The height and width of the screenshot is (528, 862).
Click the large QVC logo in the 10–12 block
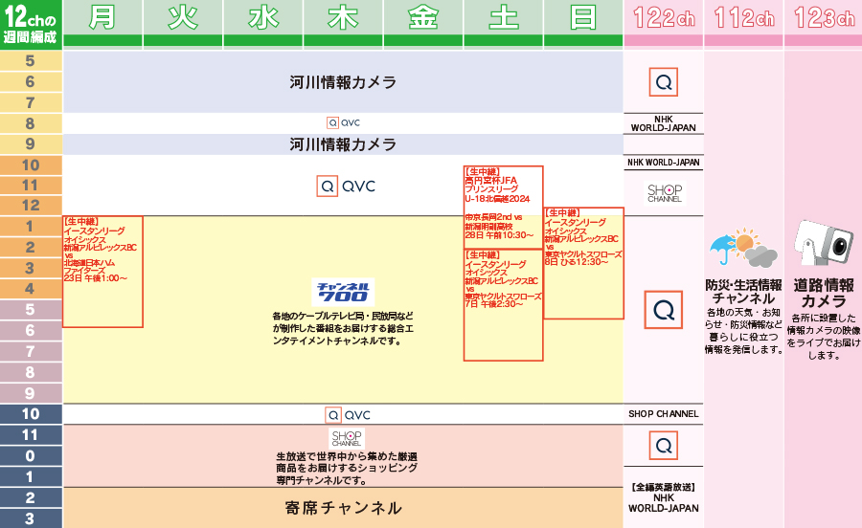tap(346, 187)
